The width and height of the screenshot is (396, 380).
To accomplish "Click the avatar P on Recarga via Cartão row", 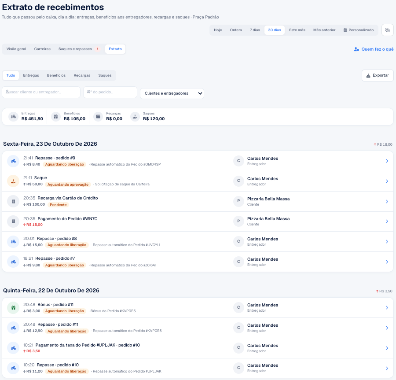I will 238,201.
